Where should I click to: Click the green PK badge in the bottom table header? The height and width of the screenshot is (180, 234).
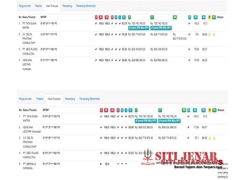pyautogui.click(x=214, y=110)
